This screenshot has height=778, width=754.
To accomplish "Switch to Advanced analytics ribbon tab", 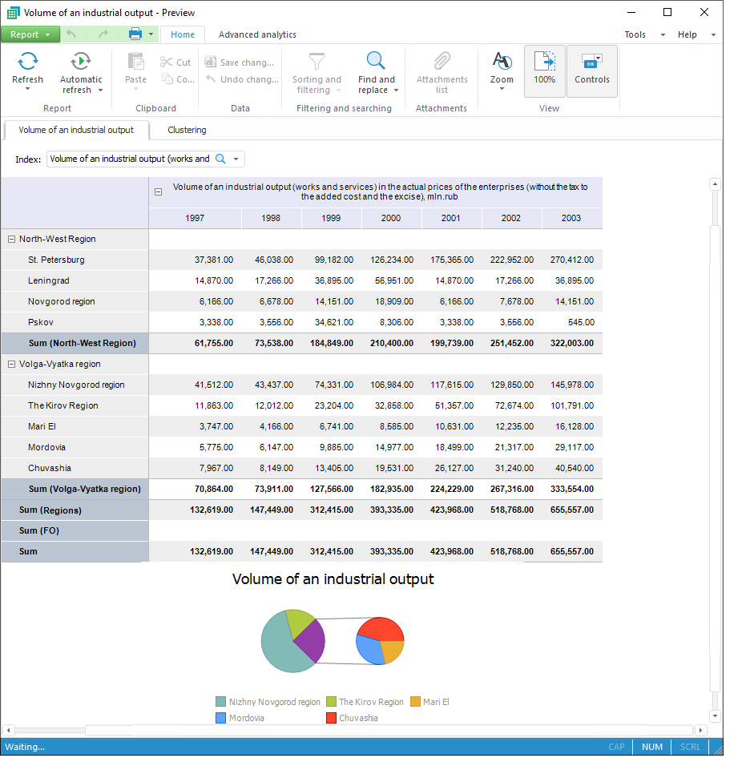I will [x=257, y=34].
